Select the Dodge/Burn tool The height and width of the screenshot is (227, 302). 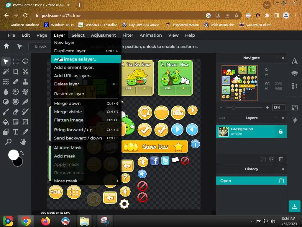[x=6, y=102]
